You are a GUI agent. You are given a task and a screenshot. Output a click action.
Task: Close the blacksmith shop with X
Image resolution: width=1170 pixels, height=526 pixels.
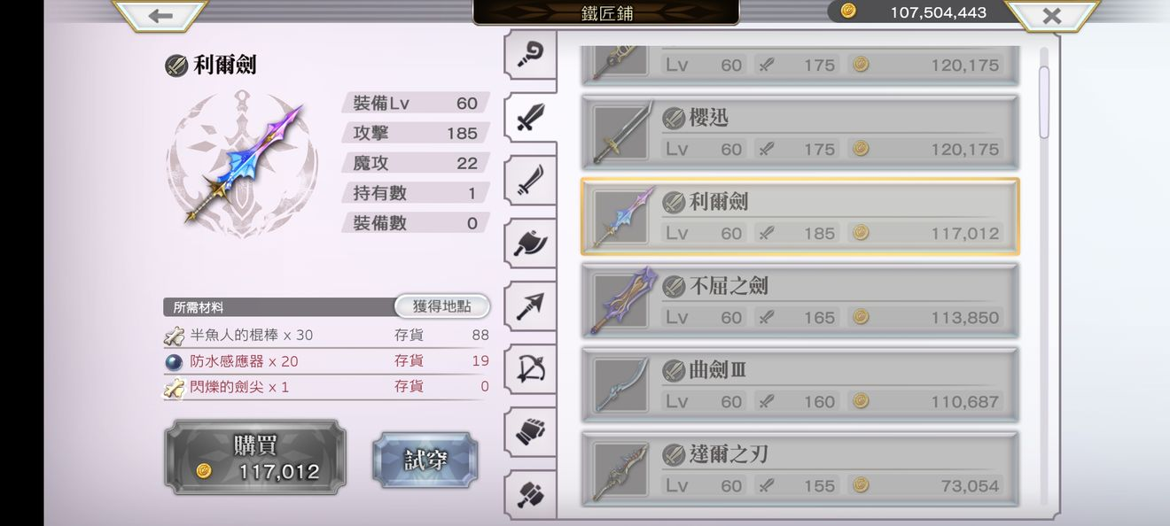(x=1051, y=15)
